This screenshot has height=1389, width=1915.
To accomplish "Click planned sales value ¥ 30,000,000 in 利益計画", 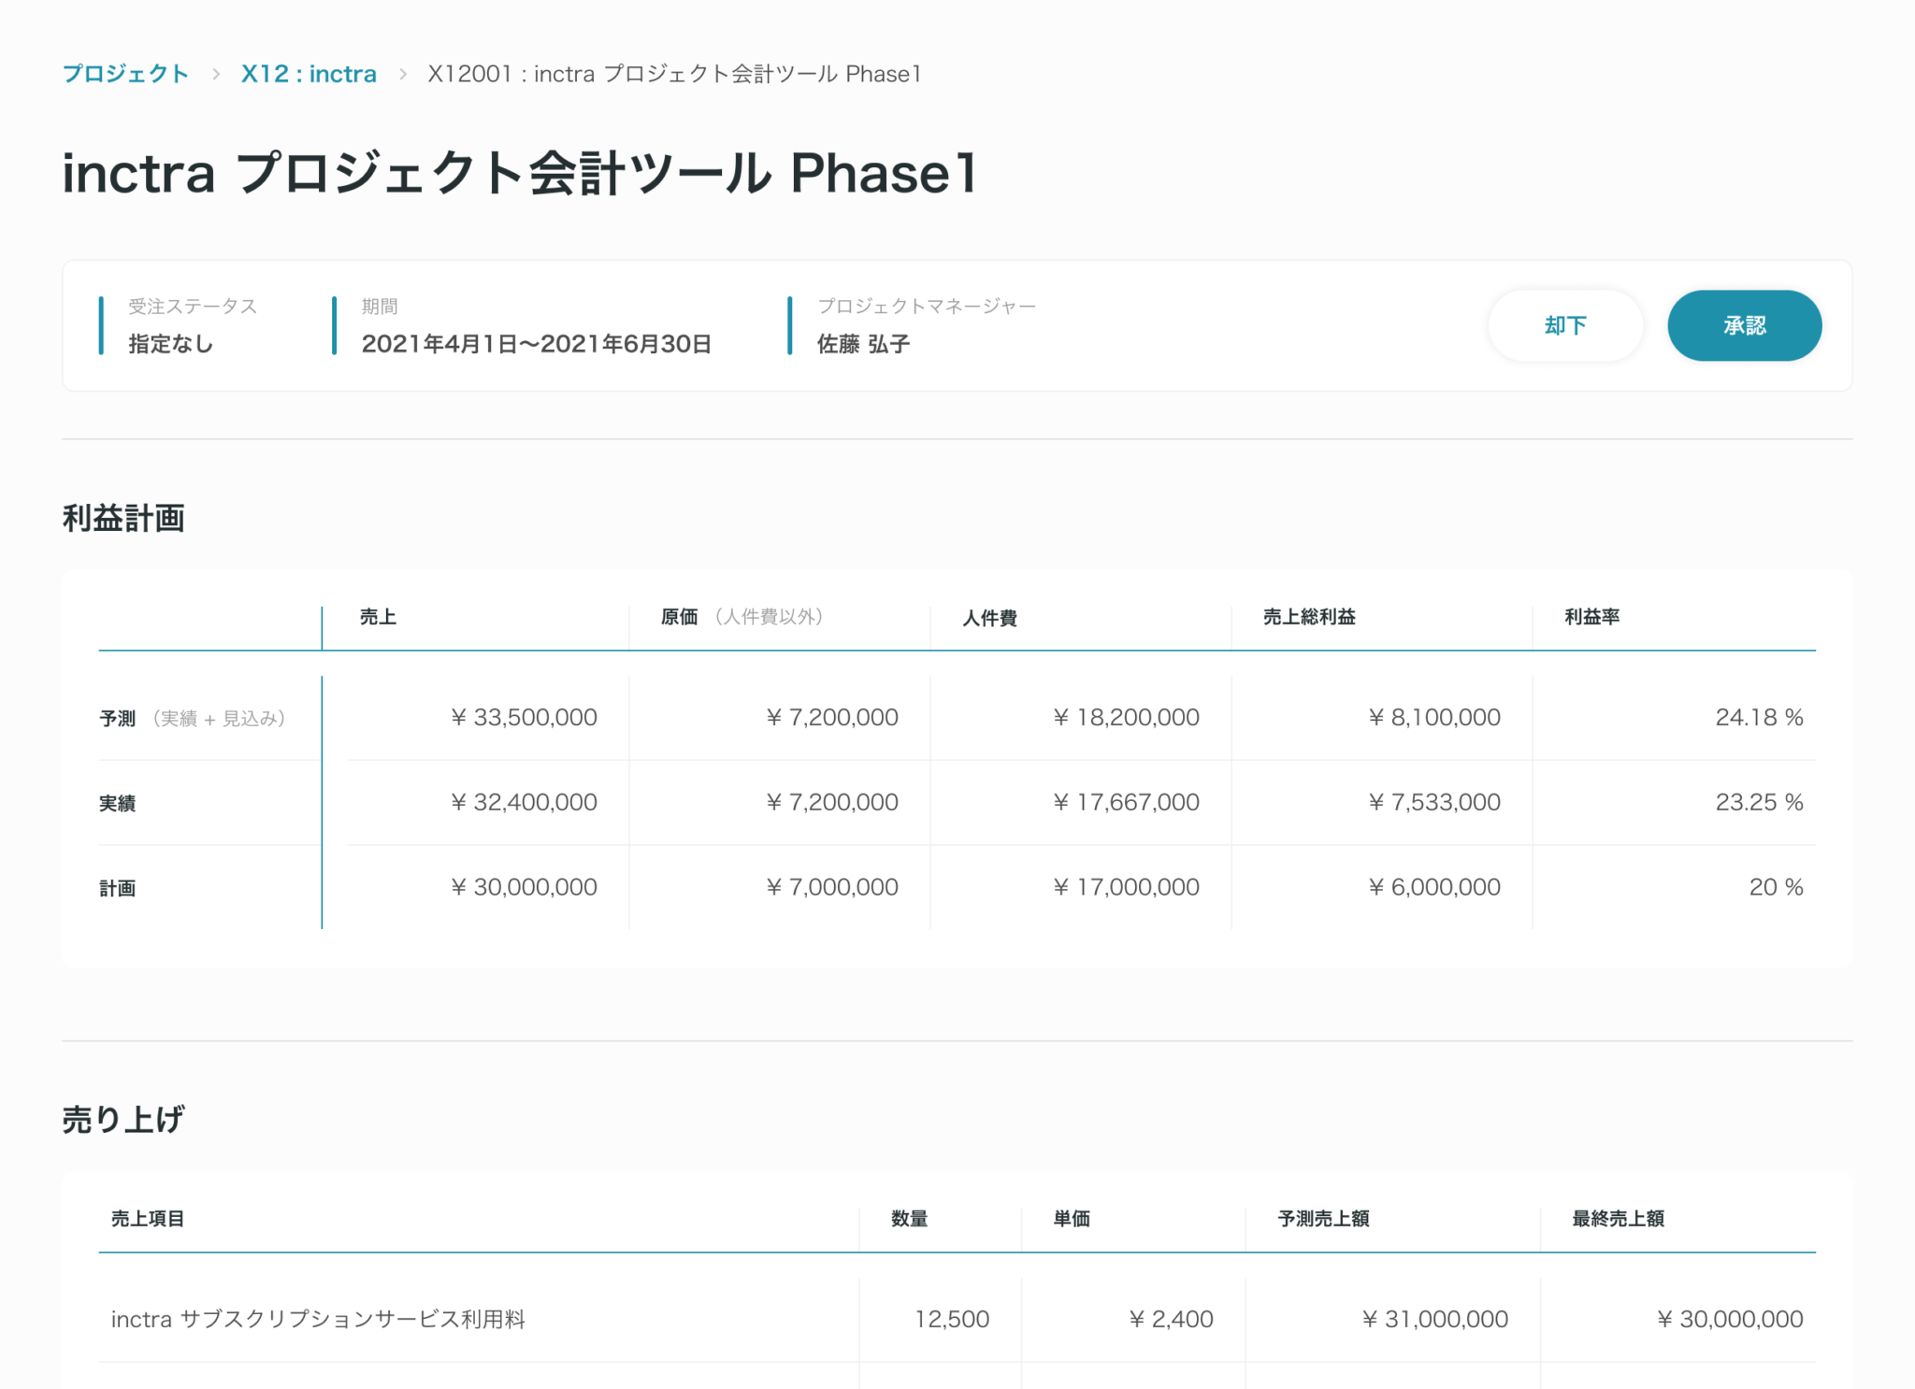I will point(524,887).
